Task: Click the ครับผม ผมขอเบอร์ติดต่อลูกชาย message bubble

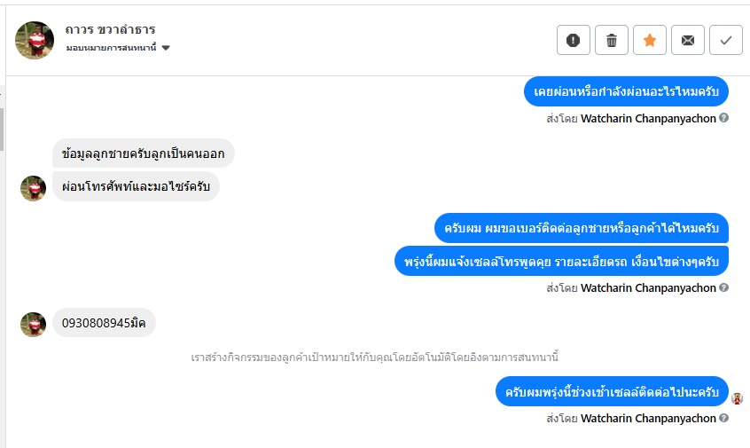Action: tap(581, 228)
